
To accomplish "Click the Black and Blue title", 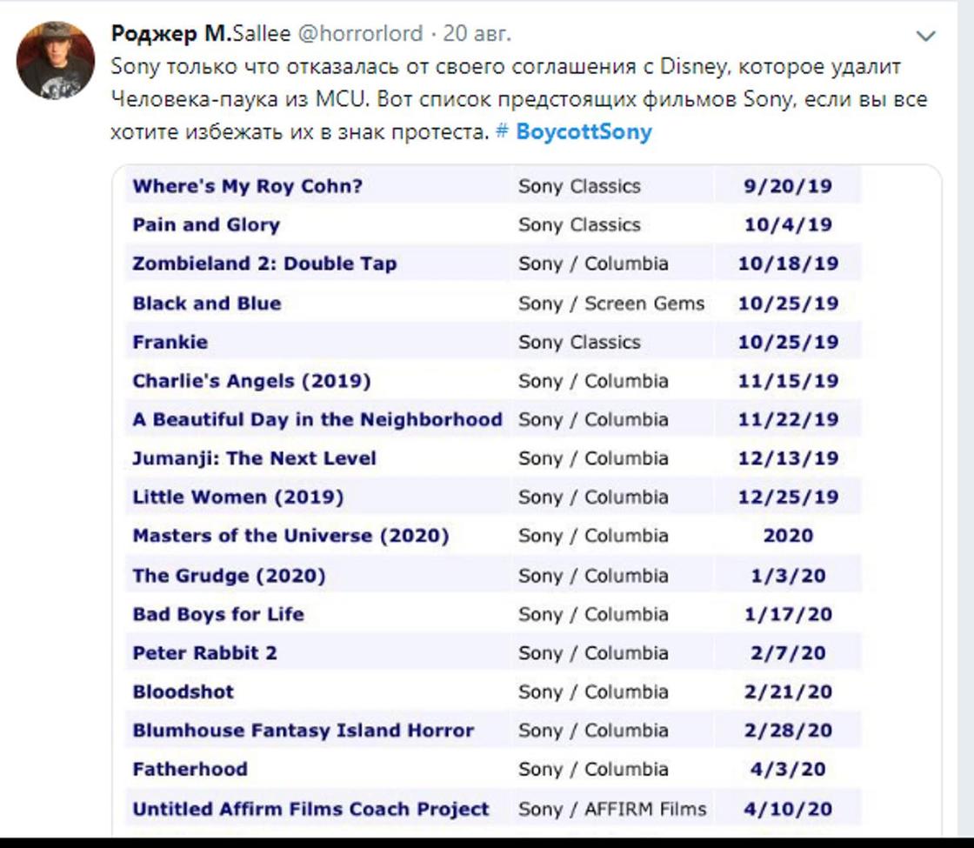I will click(207, 304).
